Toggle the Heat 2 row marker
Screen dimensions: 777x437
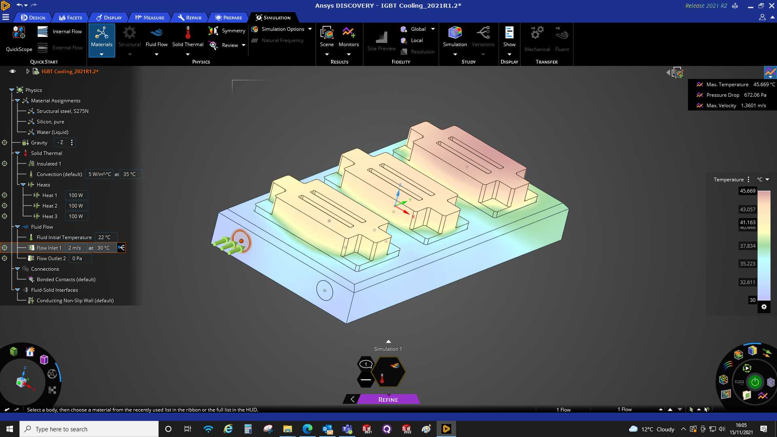pyautogui.click(x=4, y=206)
